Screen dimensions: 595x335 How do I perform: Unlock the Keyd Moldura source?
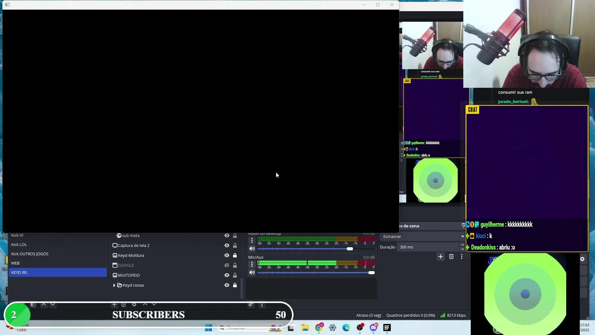[235, 255]
